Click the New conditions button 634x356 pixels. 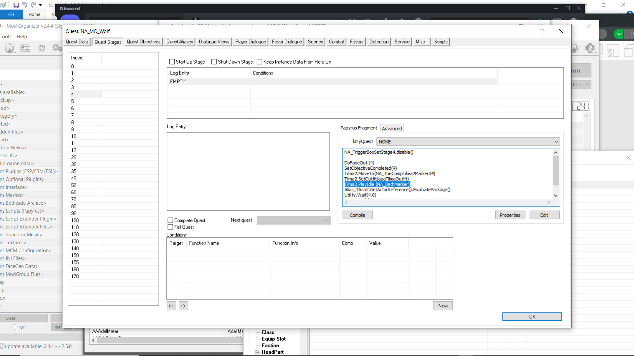point(443,306)
